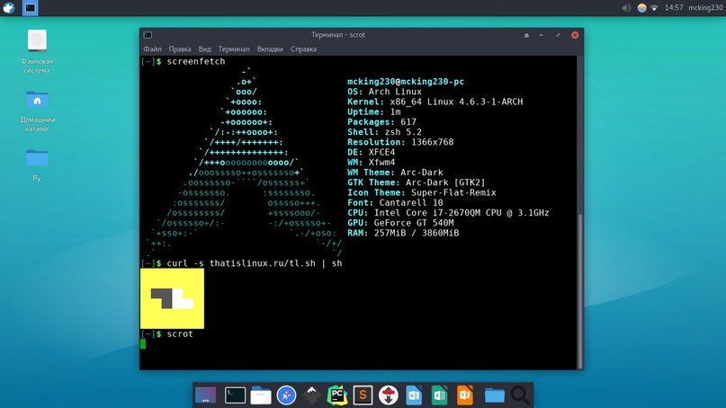Click the show desktop dock icon
726x408 pixels.
pyautogui.click(x=206, y=395)
